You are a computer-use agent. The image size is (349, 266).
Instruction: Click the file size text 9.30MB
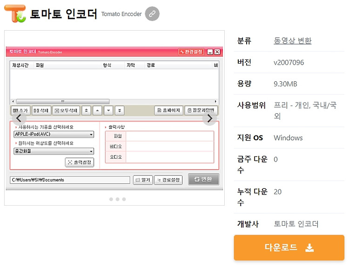point(285,84)
